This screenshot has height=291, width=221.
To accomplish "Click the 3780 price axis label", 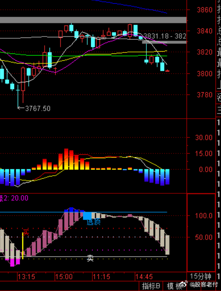I will pos(205,95).
